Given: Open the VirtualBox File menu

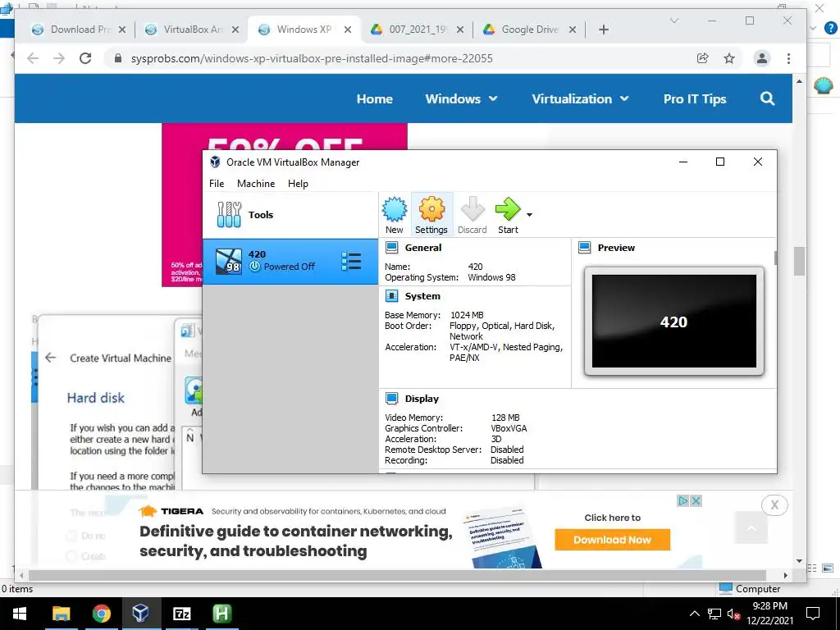Looking at the screenshot, I should pyautogui.click(x=217, y=183).
